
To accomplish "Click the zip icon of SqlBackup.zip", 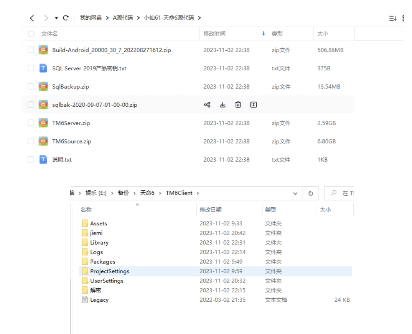I will click(x=43, y=86).
